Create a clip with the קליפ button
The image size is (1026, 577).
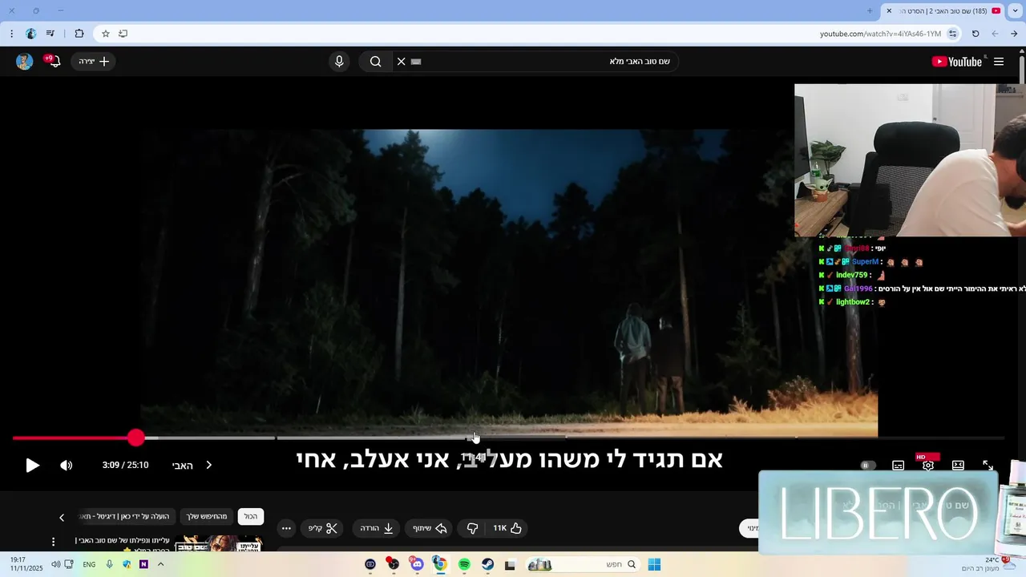(324, 528)
